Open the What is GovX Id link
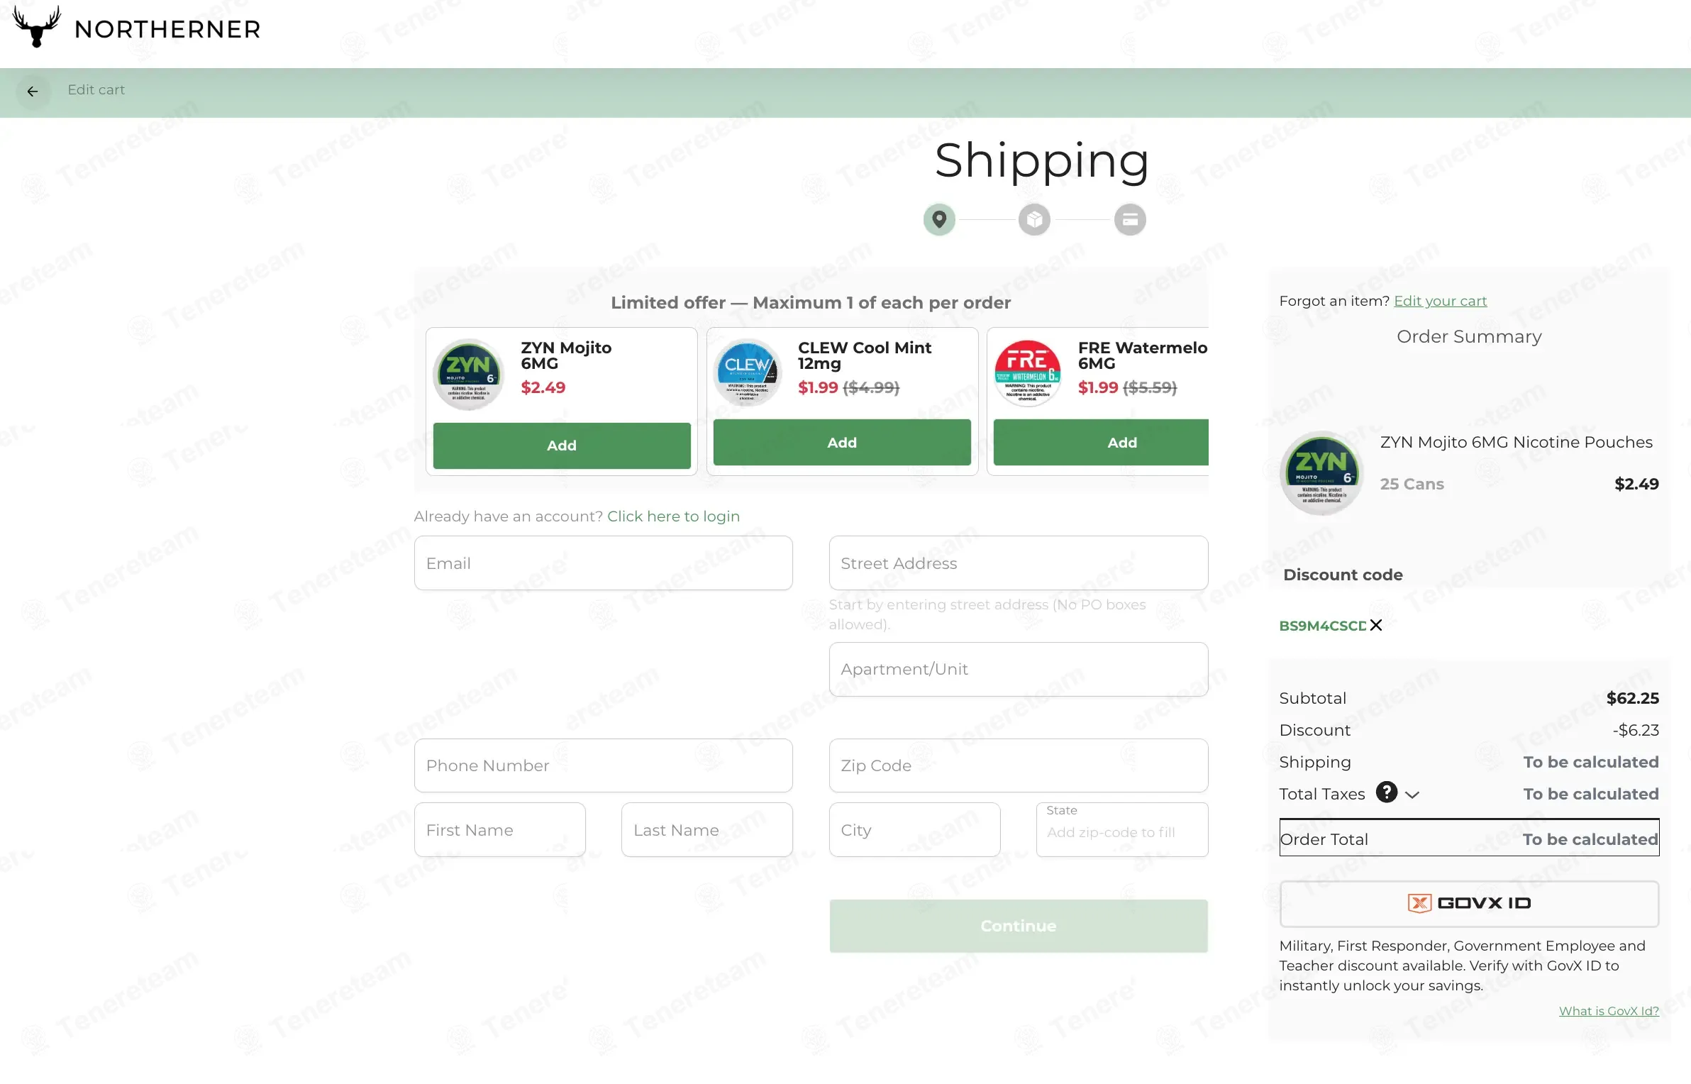Screen dimensions: 1691x1084 [1609, 1011]
